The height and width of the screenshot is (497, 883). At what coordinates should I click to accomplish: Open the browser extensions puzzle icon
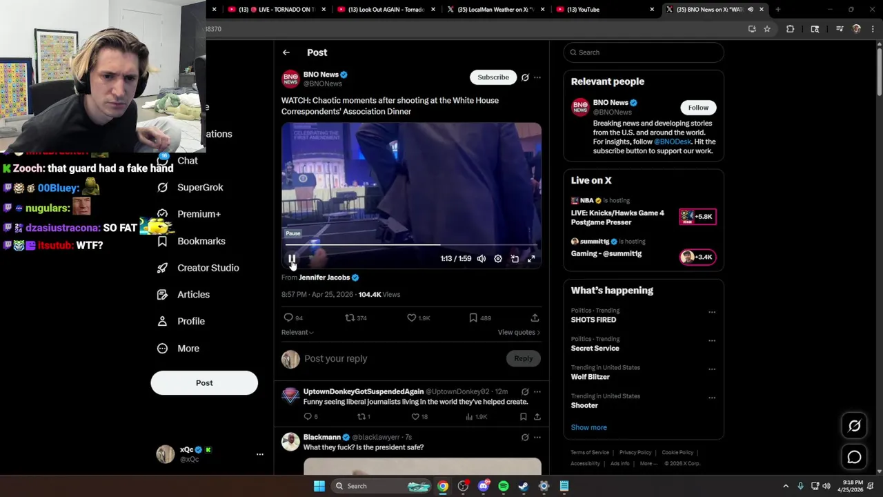tap(791, 29)
